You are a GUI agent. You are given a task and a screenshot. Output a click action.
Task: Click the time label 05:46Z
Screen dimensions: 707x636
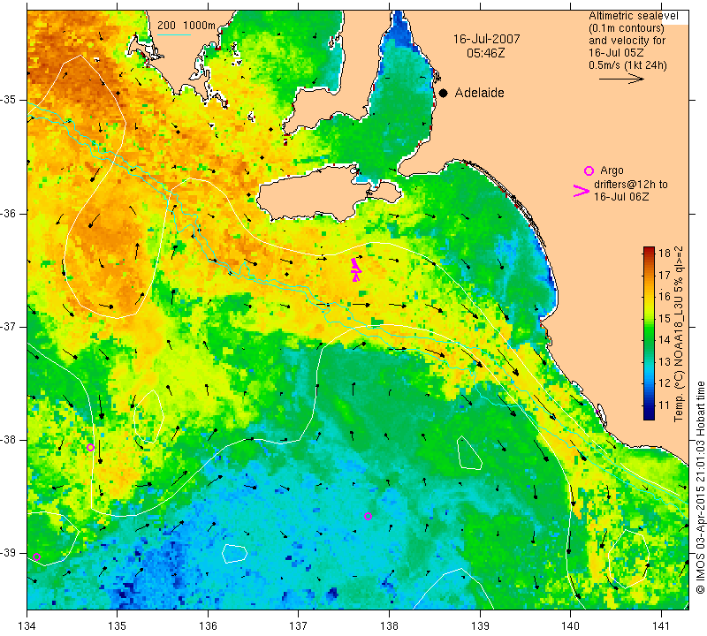pyautogui.click(x=485, y=53)
